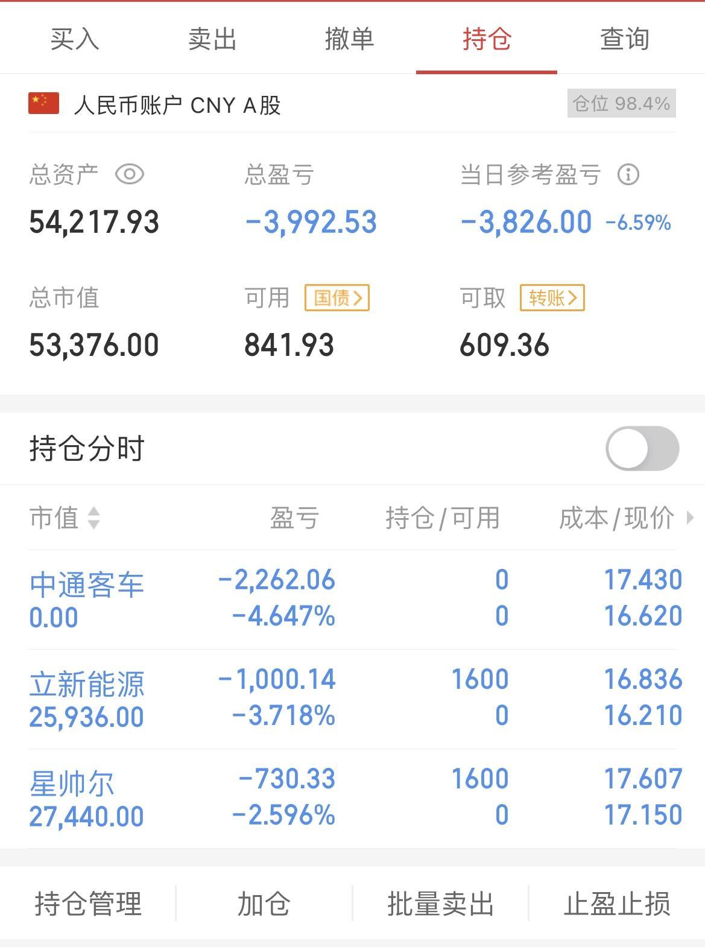Open 持仓管理 at the bottom
Viewport: 705px width, 947px height.
(88, 904)
